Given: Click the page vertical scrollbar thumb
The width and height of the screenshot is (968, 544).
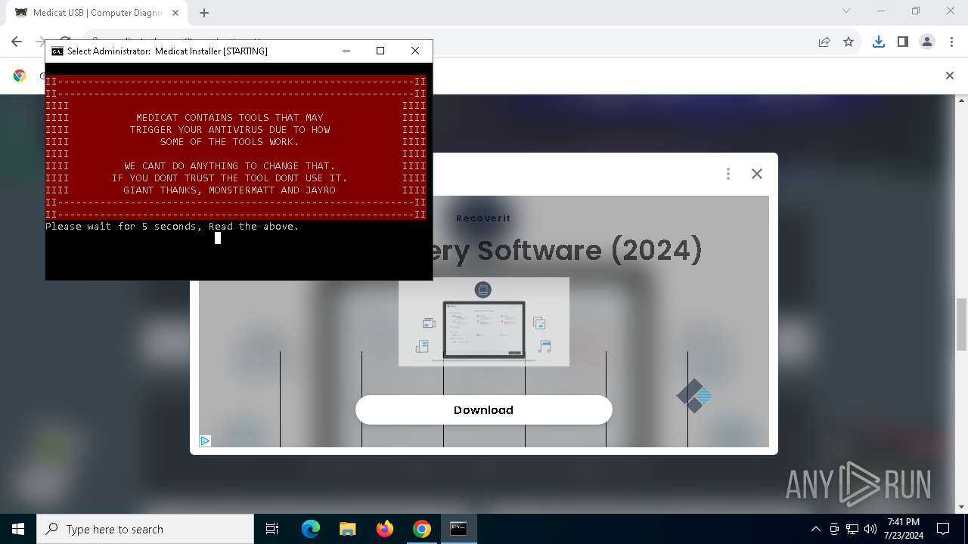Looking at the screenshot, I should coord(961,325).
